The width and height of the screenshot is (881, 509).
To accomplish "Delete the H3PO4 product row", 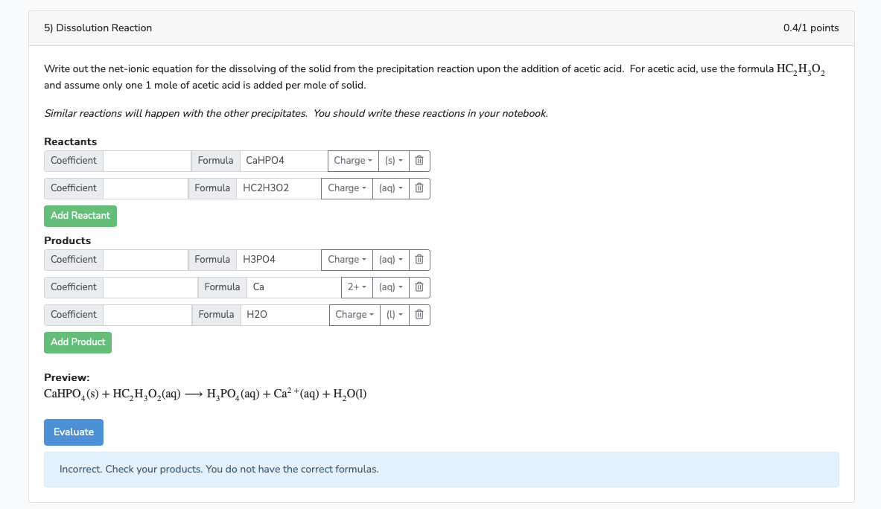I will pos(419,259).
